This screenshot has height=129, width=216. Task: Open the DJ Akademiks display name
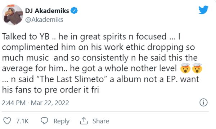[x=47, y=11]
